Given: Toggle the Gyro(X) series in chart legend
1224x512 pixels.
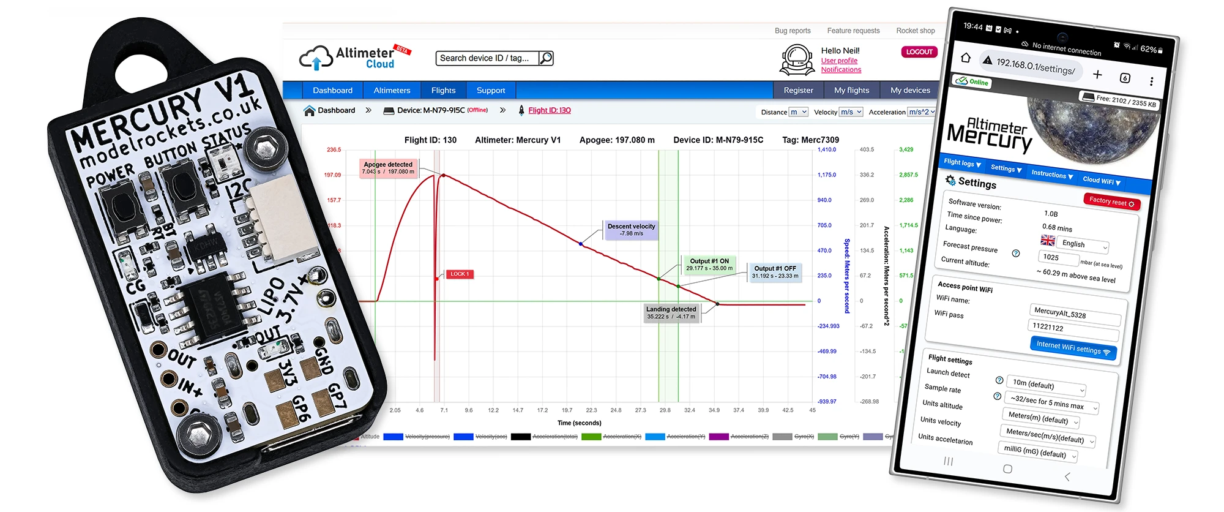Looking at the screenshot, I should coord(794,437).
